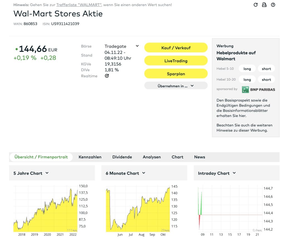Click the refresh icon at top right
Image resolution: width=285 pixels, height=240 pixels.
tap(255, 5)
